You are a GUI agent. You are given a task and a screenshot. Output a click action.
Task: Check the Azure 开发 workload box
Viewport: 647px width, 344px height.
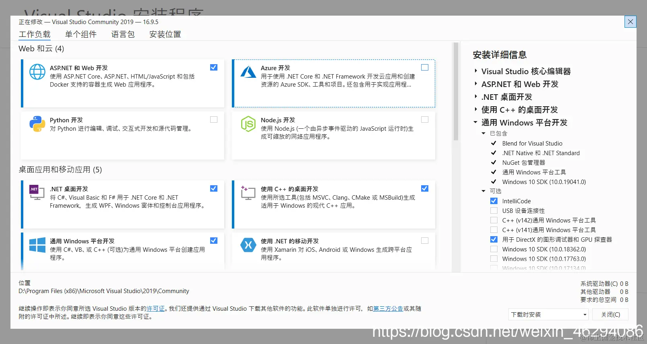tap(425, 67)
